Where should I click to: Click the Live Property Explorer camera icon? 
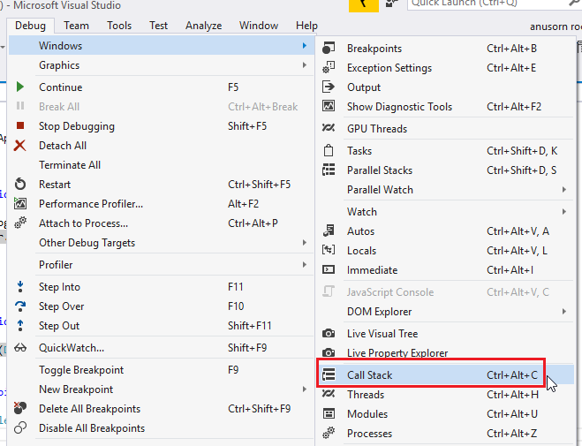pos(329,352)
